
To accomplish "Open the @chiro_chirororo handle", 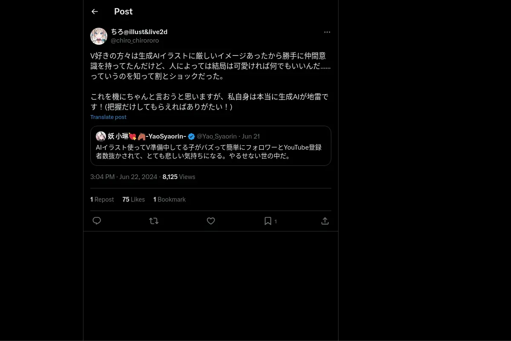I will [x=135, y=40].
